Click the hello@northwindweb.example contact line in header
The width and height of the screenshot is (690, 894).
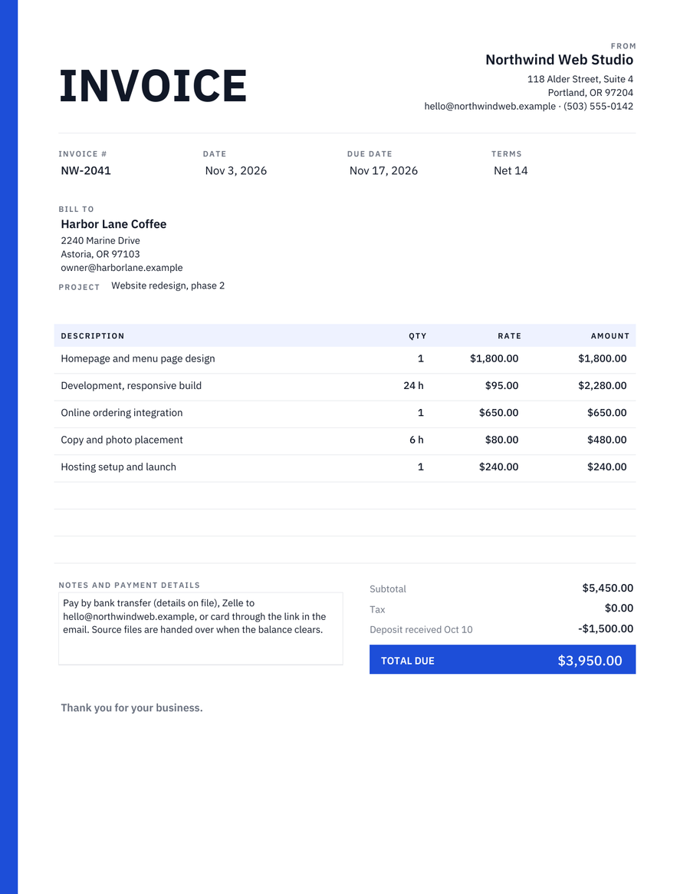coord(529,106)
